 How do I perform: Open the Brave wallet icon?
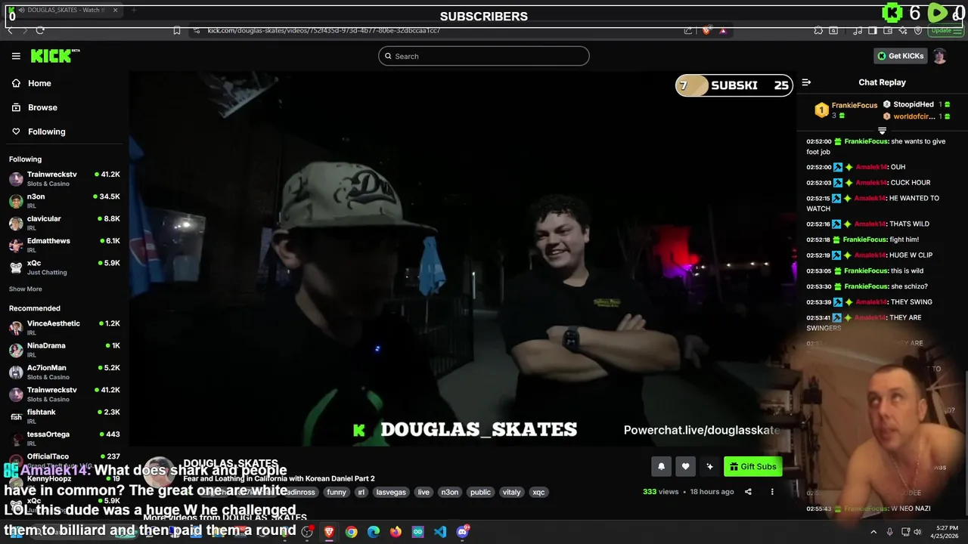(888, 30)
